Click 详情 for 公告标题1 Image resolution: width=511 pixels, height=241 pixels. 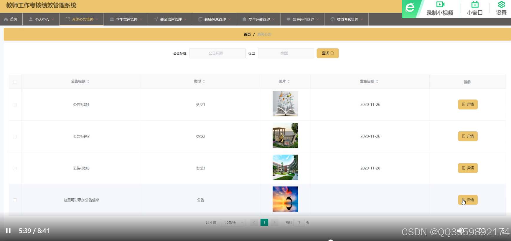pos(468,104)
